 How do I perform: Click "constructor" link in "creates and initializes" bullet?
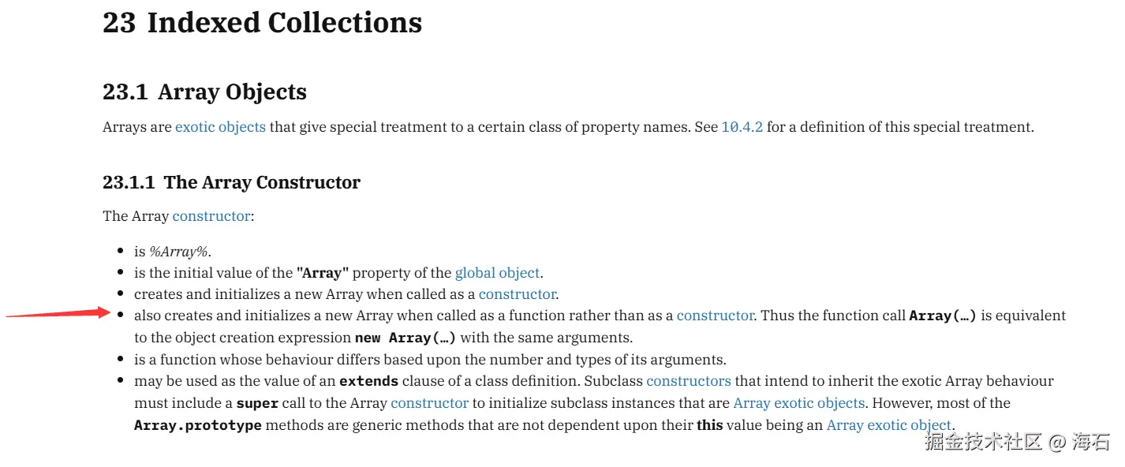coord(518,294)
